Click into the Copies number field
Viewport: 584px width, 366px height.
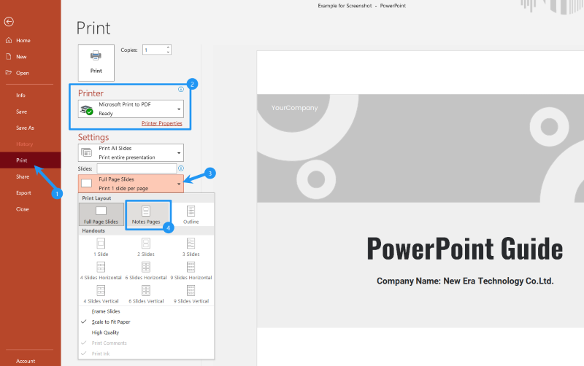click(154, 50)
